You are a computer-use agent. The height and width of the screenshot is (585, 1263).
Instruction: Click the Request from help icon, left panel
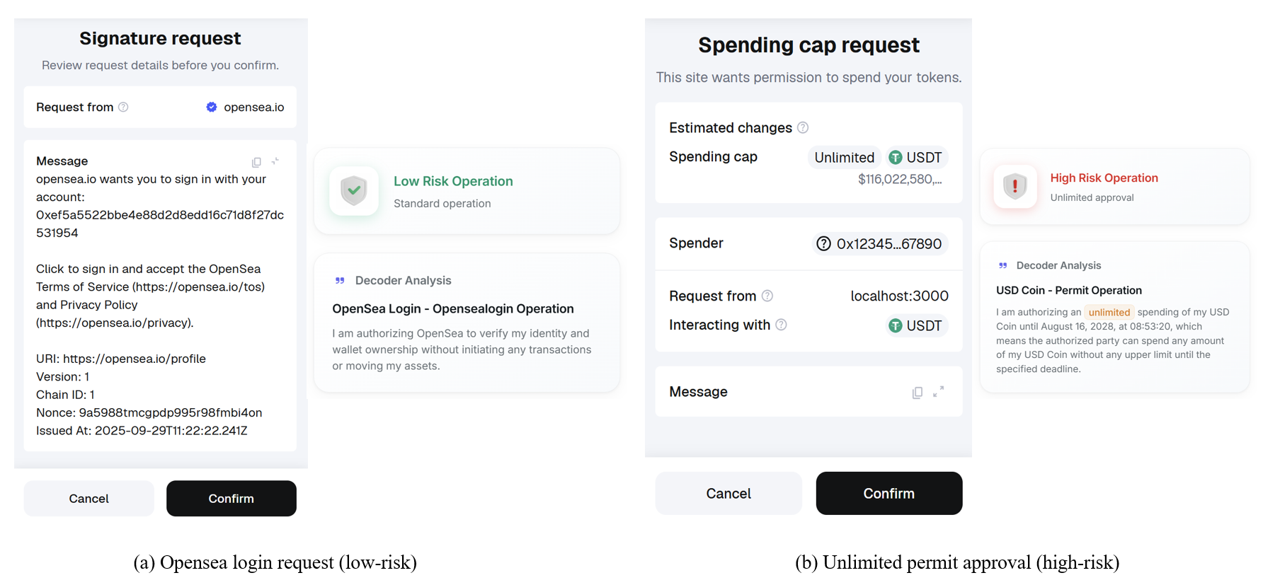(123, 107)
